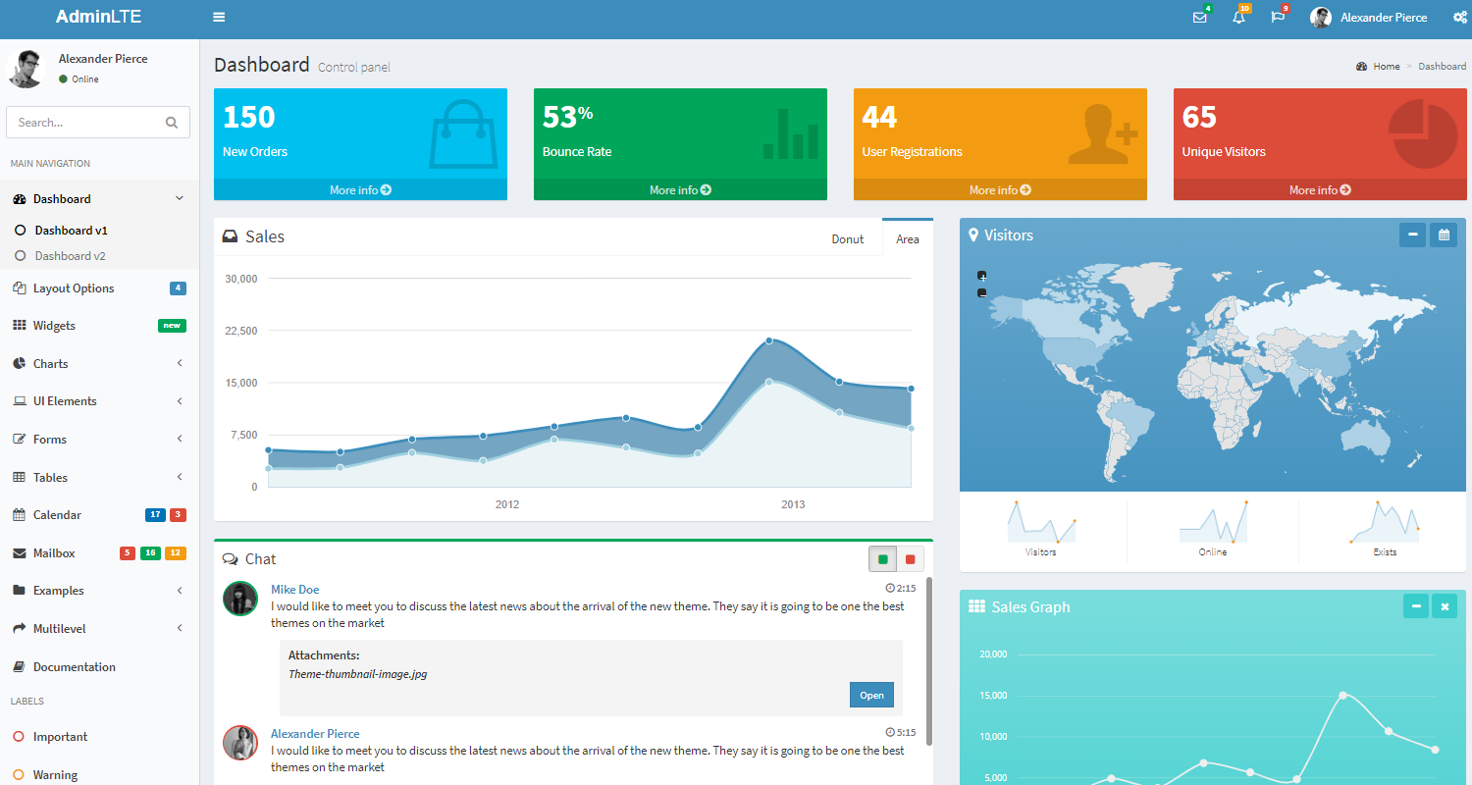The height and width of the screenshot is (785, 1472).
Task: Click Home breadcrumb link
Action: [x=1387, y=66]
